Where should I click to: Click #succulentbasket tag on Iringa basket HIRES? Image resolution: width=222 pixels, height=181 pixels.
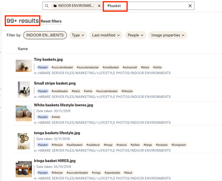click(77, 173)
